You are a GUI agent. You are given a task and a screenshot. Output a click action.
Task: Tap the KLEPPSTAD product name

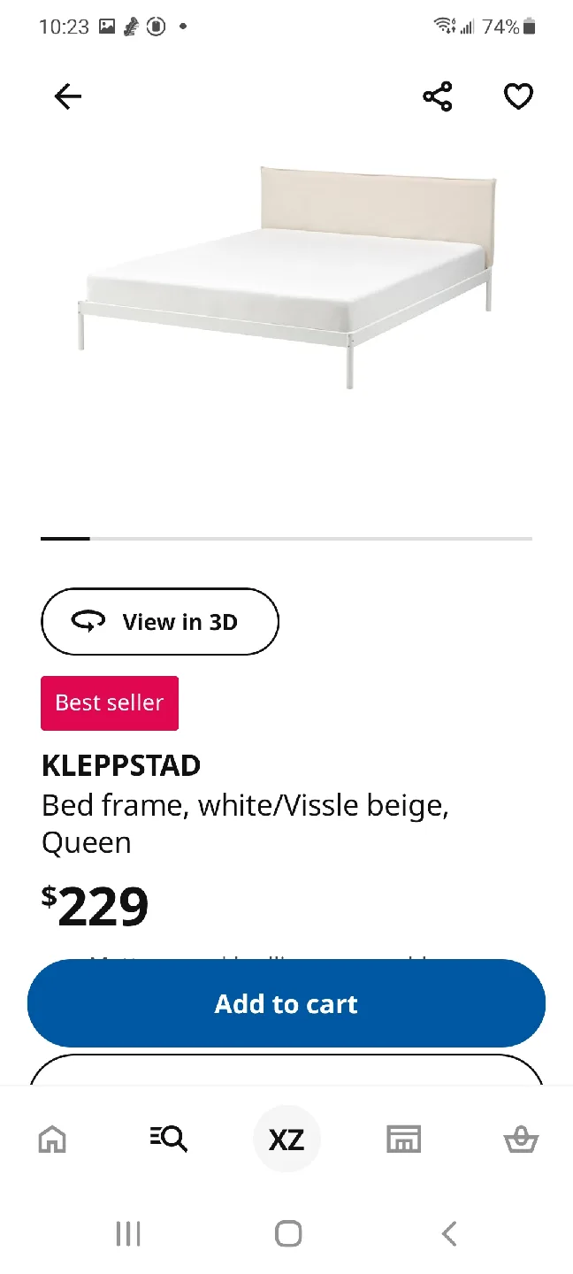coord(121,765)
